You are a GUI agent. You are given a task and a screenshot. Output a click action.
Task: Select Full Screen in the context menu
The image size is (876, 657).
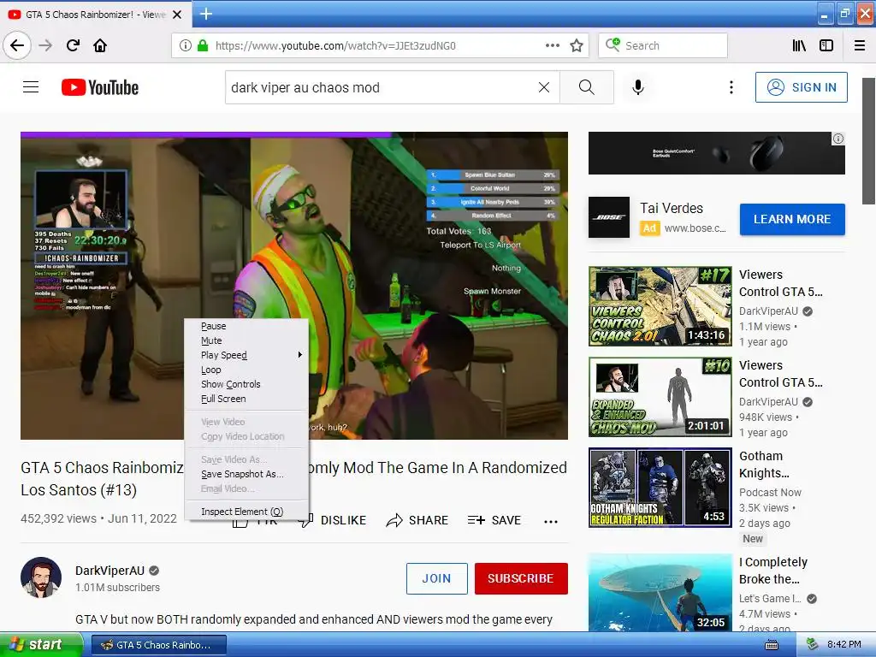click(x=246, y=399)
